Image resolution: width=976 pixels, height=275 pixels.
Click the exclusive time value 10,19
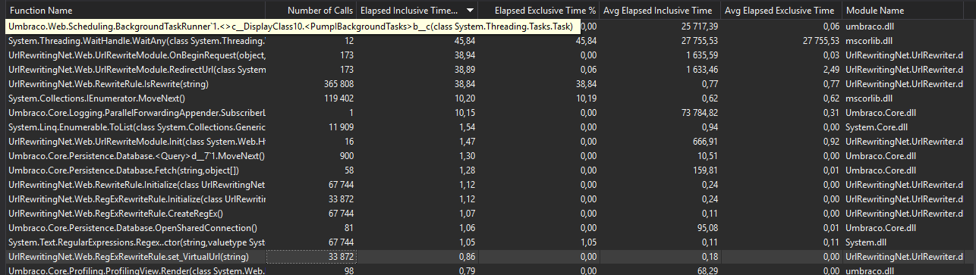point(585,98)
